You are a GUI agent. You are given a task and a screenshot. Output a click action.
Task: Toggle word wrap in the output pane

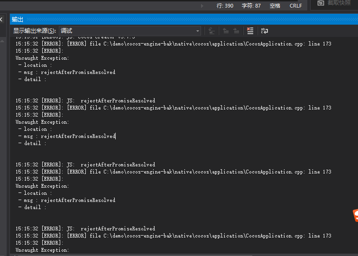click(x=265, y=31)
